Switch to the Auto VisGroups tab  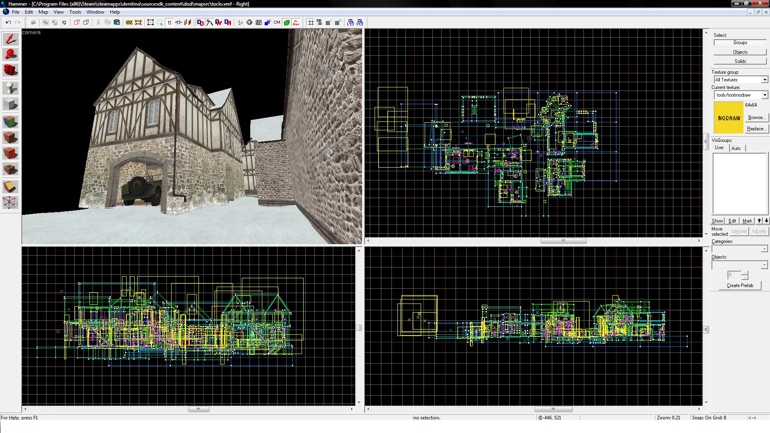tap(736, 148)
